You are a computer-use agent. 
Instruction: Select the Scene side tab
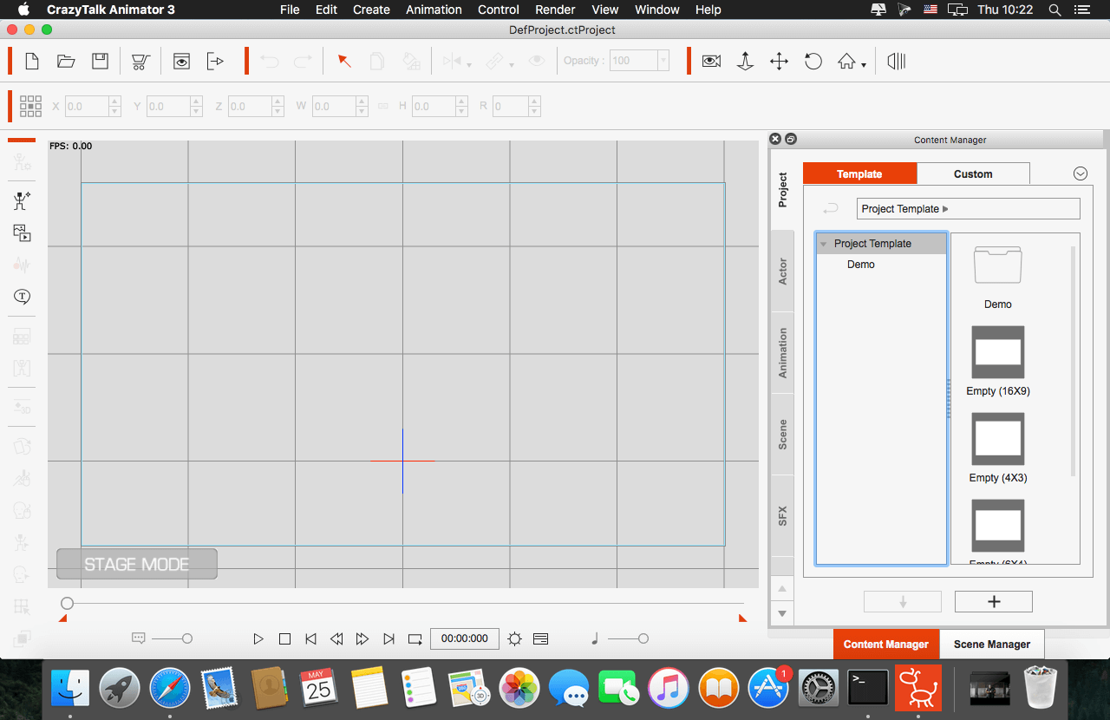[x=782, y=434]
